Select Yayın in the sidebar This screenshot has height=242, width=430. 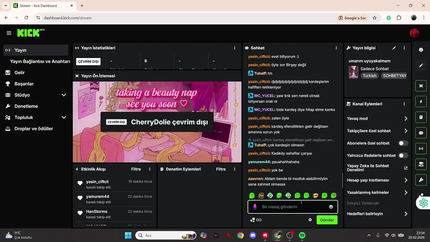[36, 50]
